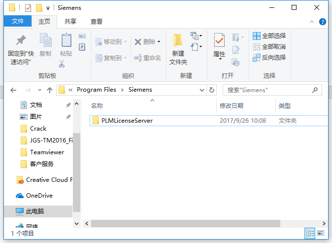Select the 客户服务 folder in sidebar
The width and height of the screenshot is (332, 243).
pos(37,164)
